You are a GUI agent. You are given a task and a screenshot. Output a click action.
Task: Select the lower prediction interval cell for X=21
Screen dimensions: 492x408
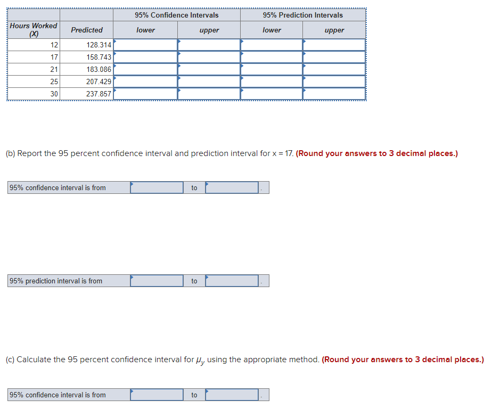coord(272,69)
